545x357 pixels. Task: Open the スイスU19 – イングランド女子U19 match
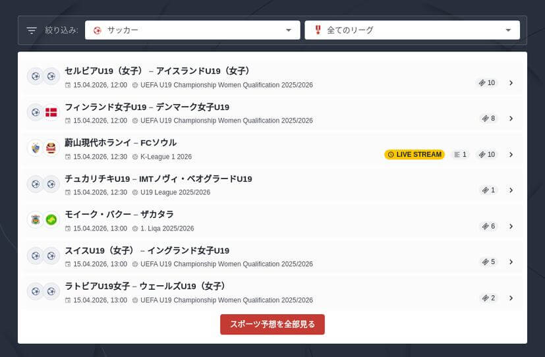click(x=147, y=251)
